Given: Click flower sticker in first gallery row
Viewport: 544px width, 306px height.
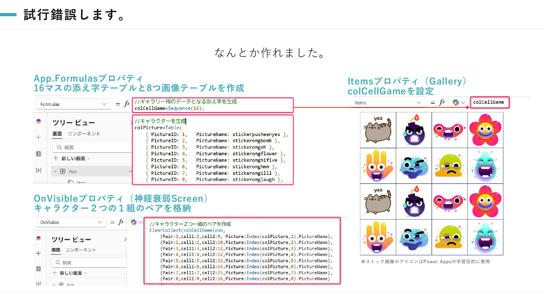Looking at the screenshot, I should (x=485, y=130).
